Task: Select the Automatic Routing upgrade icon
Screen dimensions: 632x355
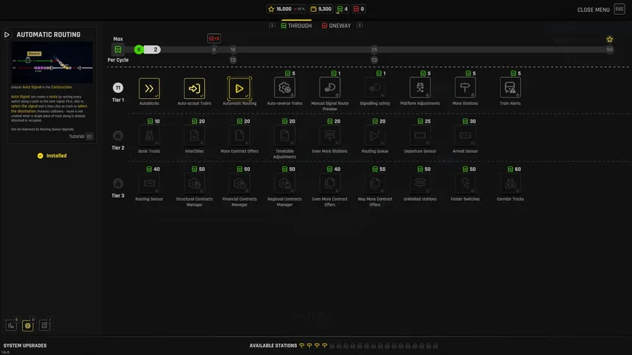Action: point(240,88)
